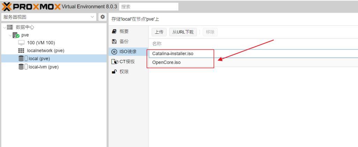This screenshot has height=147, width=358.
Task: Collapse the pve node arrow
Action: (x=10, y=35)
